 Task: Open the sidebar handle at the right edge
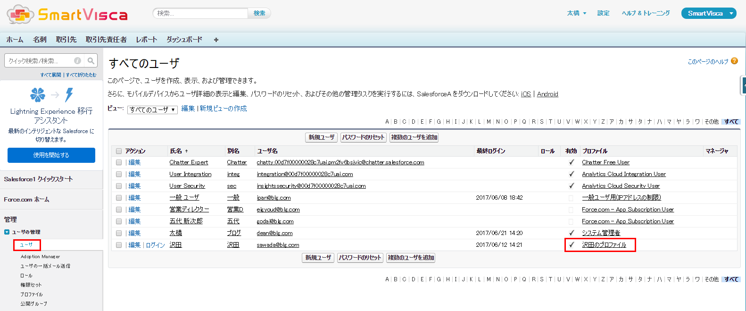[744, 85]
